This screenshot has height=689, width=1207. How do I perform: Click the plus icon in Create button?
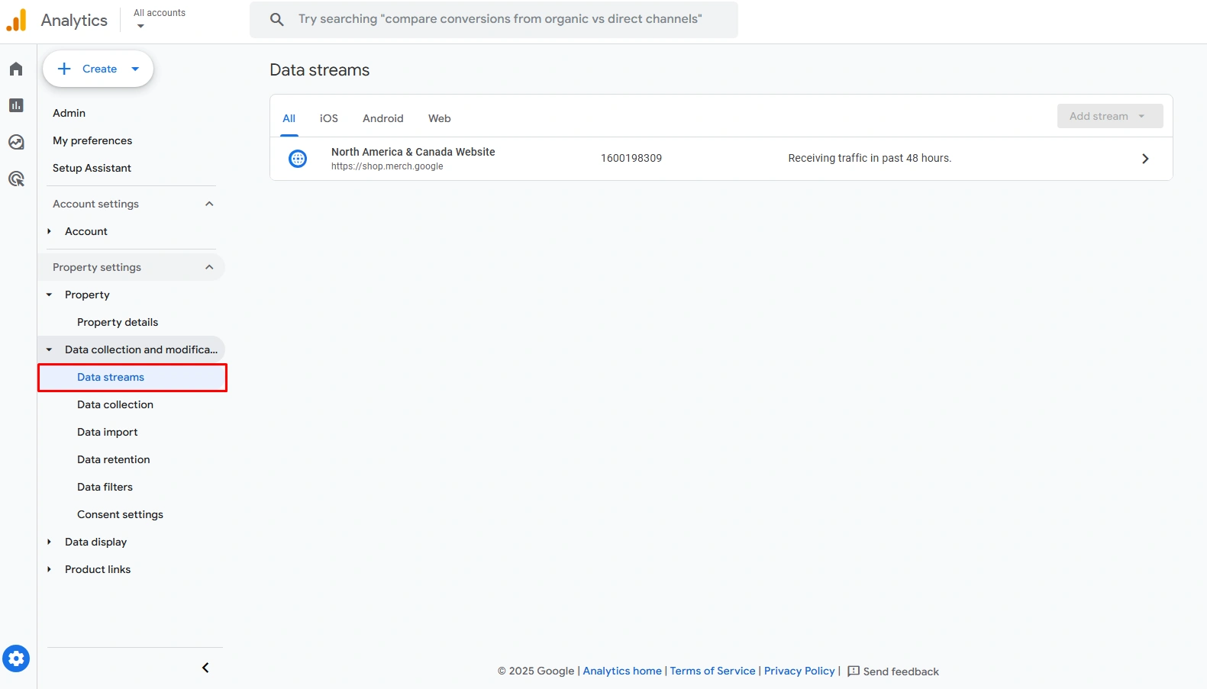[x=65, y=69]
